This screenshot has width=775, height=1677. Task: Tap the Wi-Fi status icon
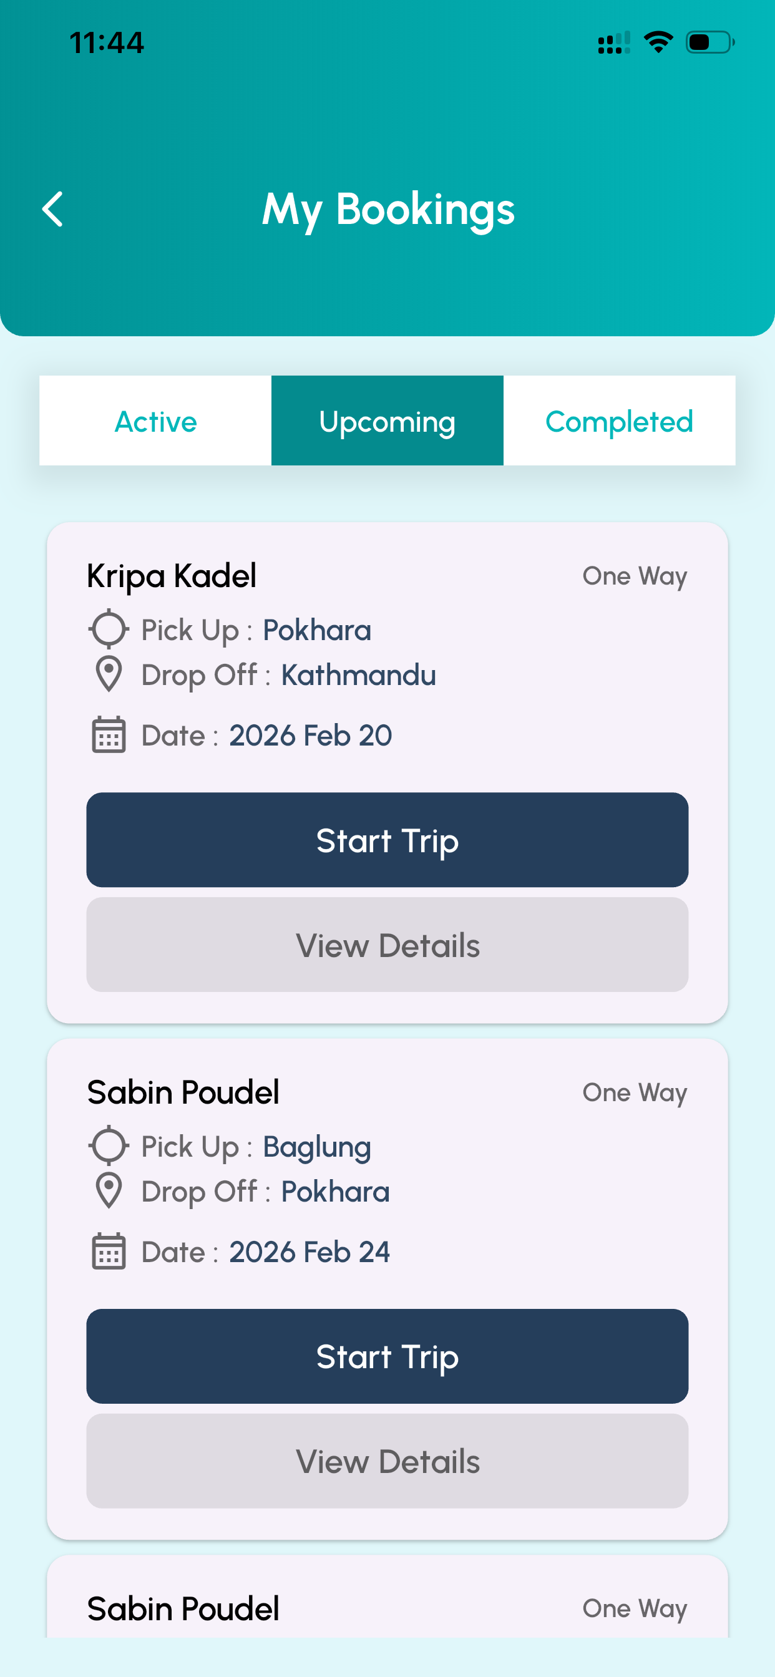point(658,42)
